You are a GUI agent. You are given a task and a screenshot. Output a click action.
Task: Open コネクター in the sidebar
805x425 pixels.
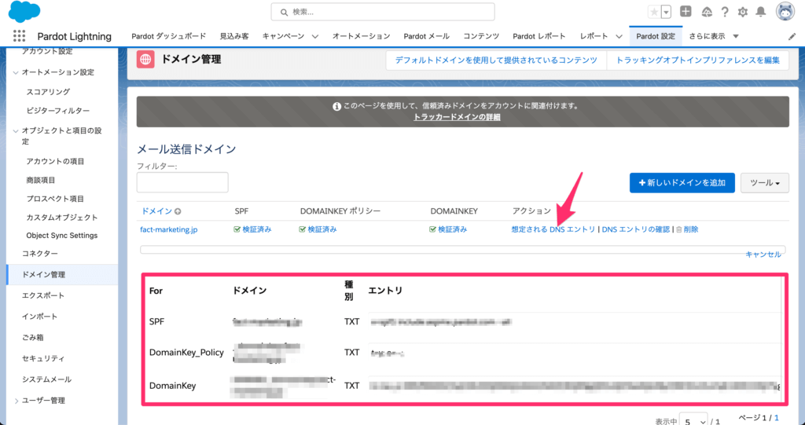tap(39, 254)
